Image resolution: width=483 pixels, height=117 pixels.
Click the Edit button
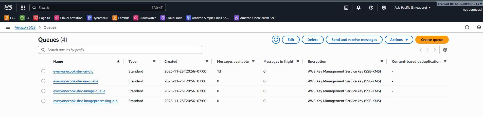291,40
